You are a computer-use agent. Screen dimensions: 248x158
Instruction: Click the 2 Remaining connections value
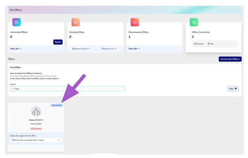click(199, 43)
